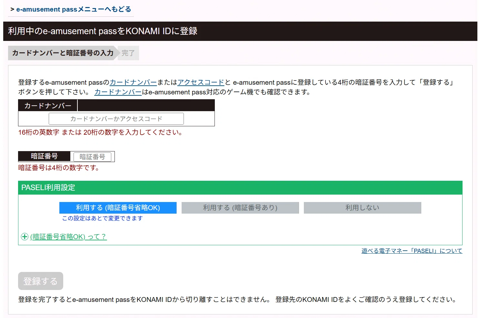Click the warning text about KONAMI IDから切り離す
Viewport: 479px width, 318px height.
click(x=237, y=300)
